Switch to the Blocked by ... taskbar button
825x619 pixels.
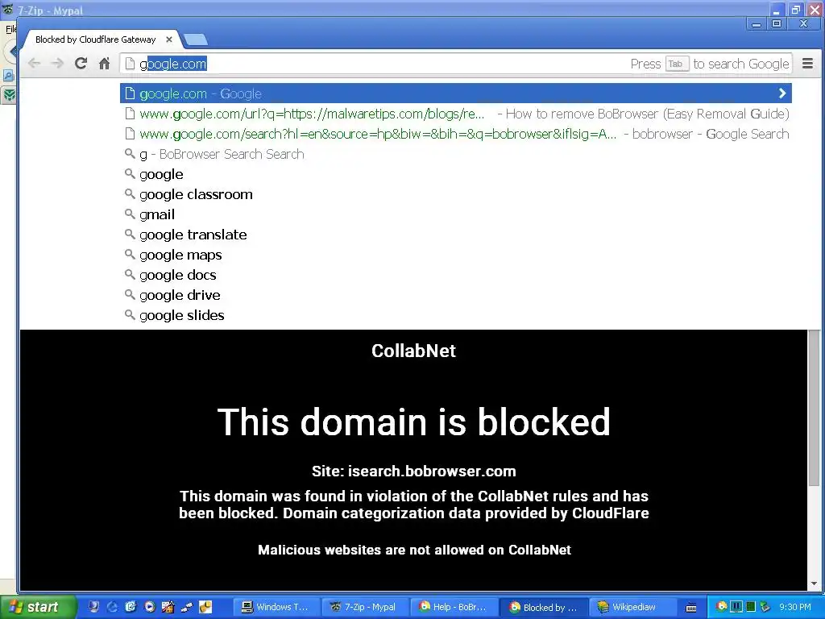pos(542,607)
